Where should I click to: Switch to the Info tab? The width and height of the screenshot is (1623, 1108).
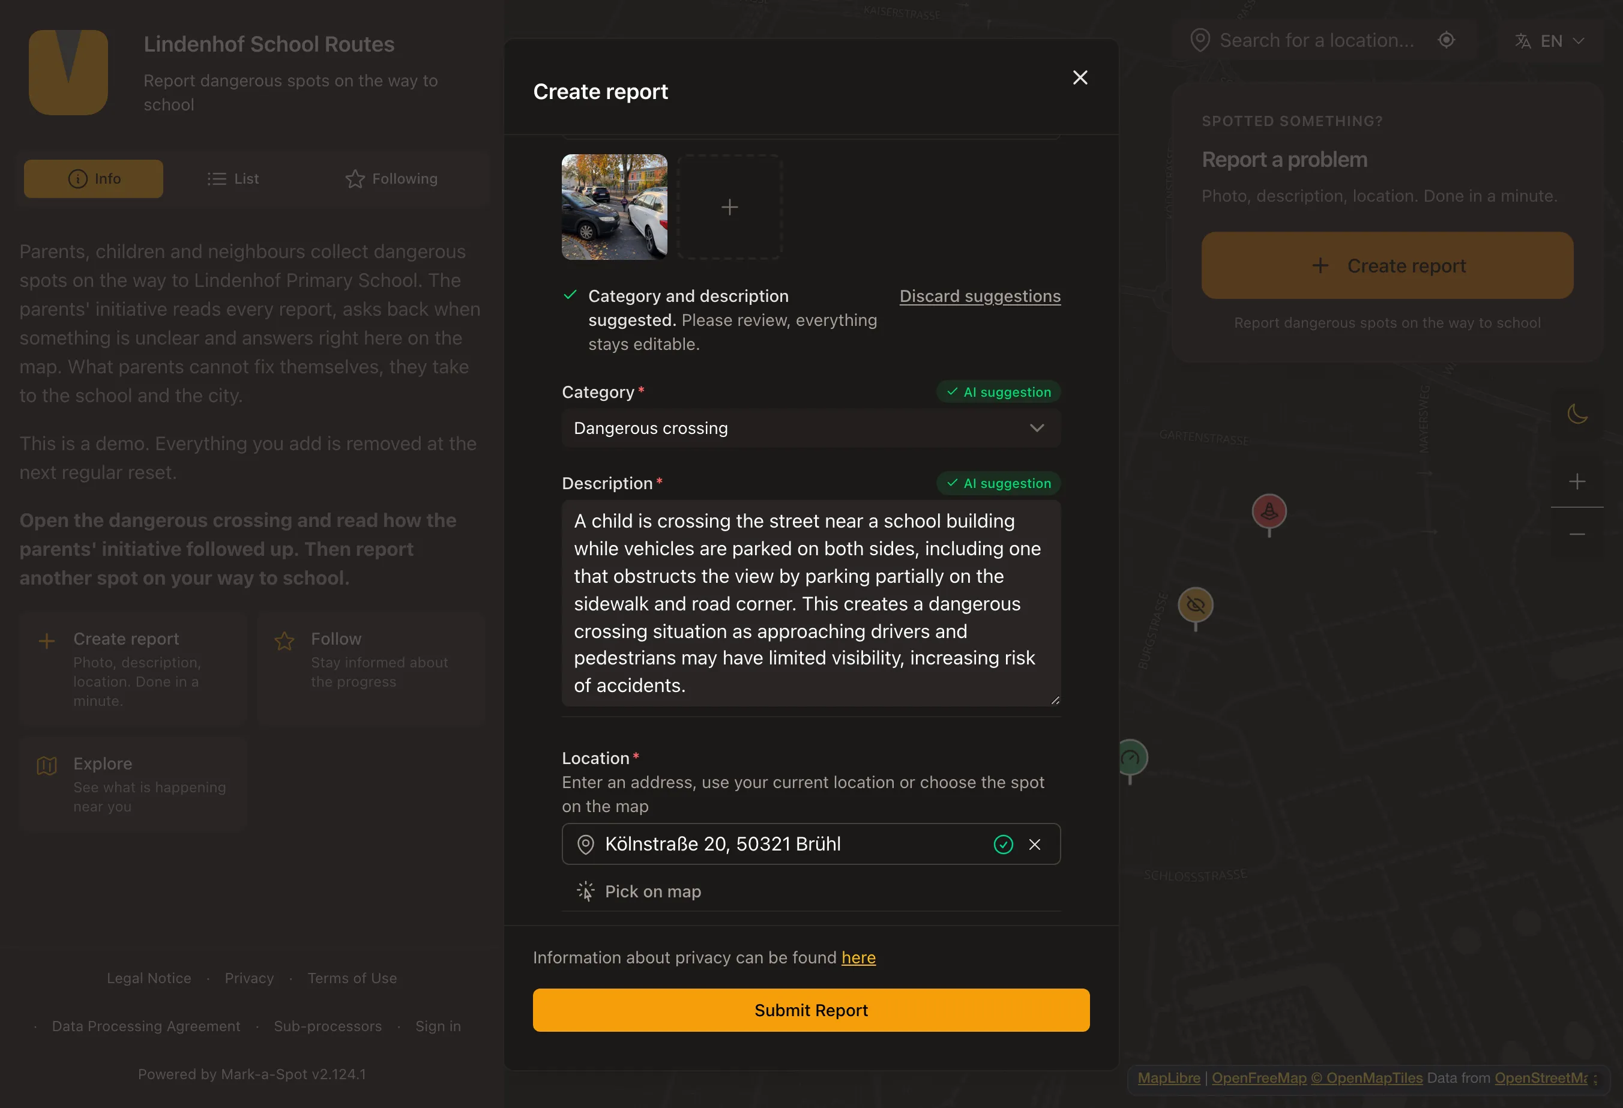coord(94,179)
